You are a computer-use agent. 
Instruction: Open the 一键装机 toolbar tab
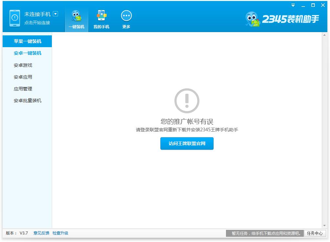pos(76,20)
